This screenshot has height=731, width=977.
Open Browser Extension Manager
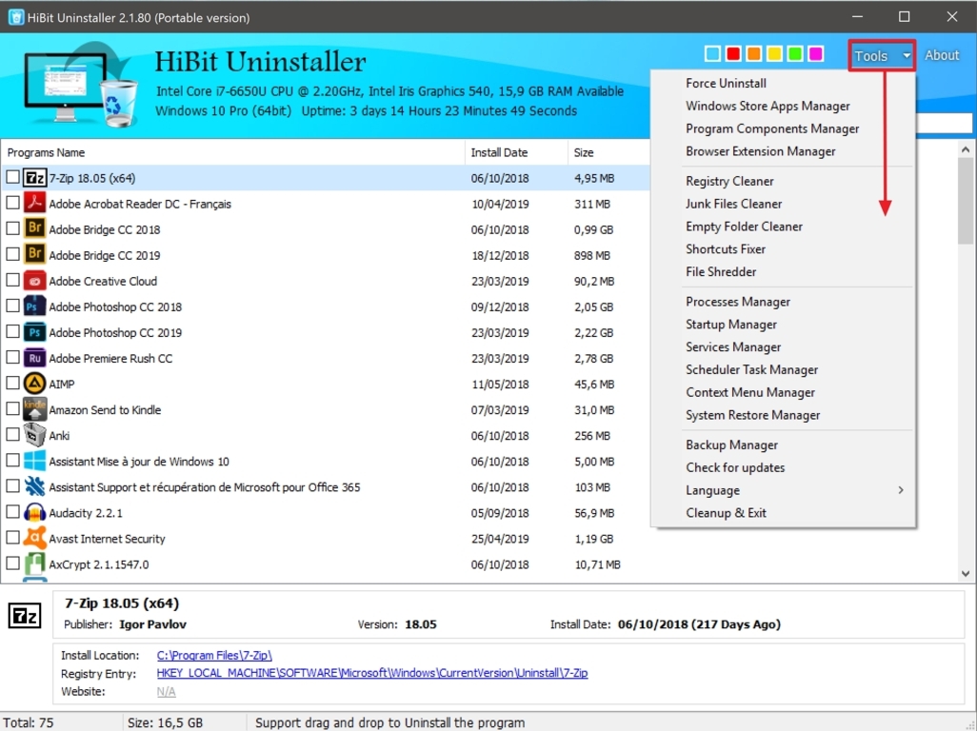click(760, 151)
